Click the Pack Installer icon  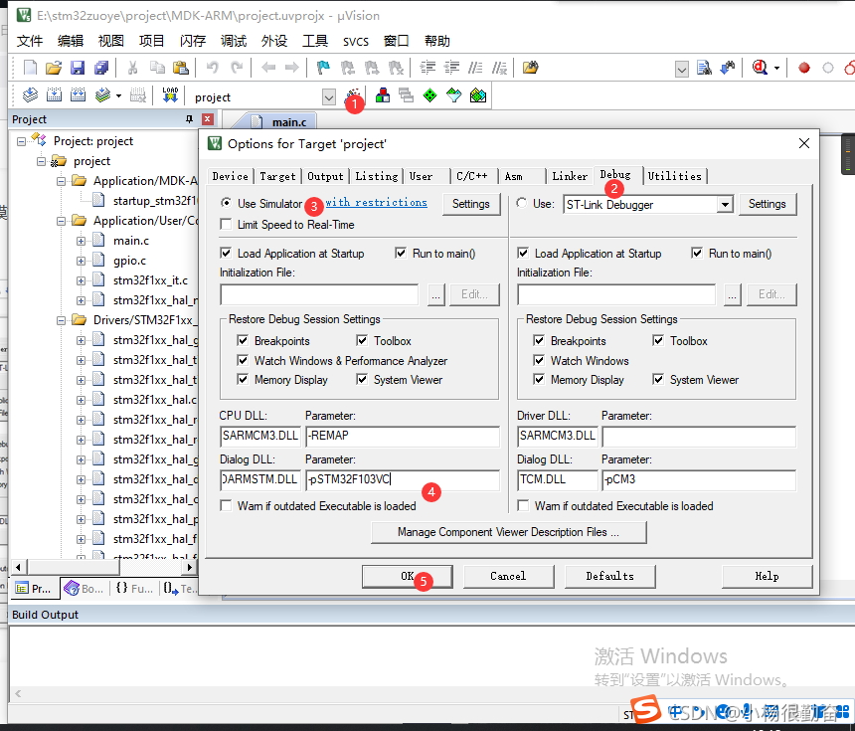(477, 96)
